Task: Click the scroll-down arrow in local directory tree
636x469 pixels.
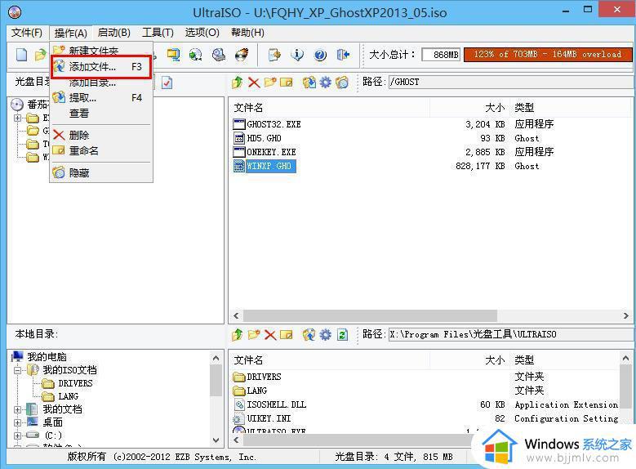Action: 216,440
